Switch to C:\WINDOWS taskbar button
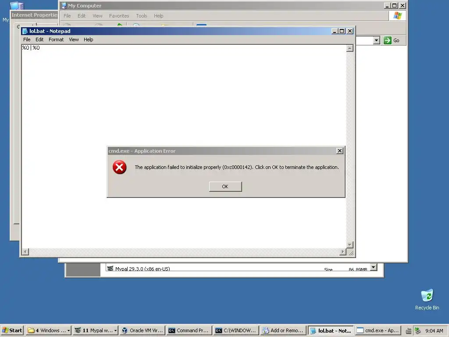This screenshot has width=449, height=337. pyautogui.click(x=236, y=330)
